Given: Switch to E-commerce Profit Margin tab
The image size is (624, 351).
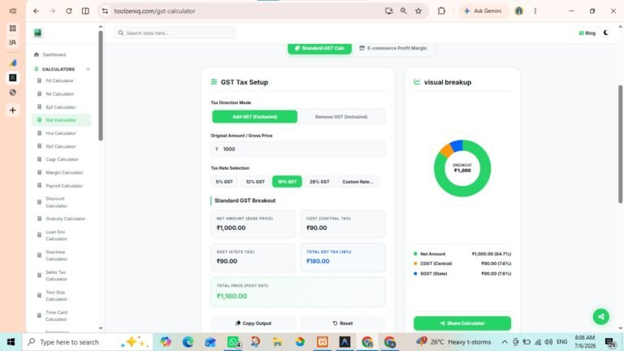Looking at the screenshot, I should (x=392, y=48).
